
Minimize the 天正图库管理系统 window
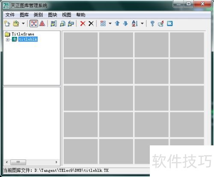(179, 4)
